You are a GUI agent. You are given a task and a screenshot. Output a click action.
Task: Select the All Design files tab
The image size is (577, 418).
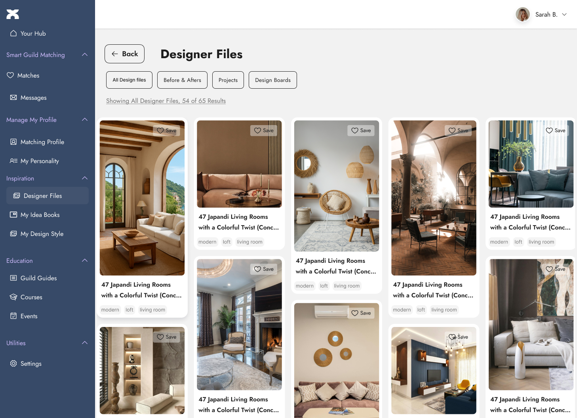click(129, 80)
